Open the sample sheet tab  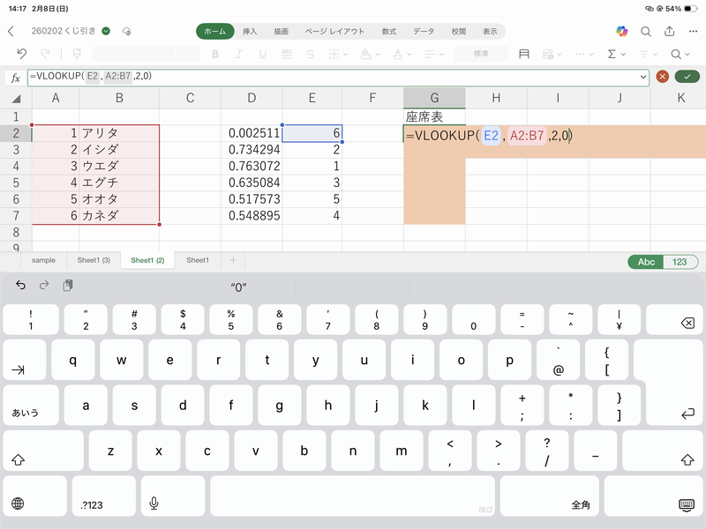(43, 261)
